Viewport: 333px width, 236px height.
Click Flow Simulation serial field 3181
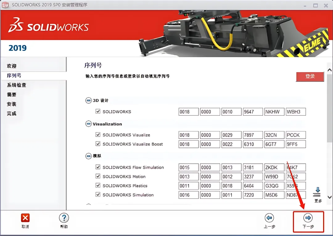click(253, 167)
